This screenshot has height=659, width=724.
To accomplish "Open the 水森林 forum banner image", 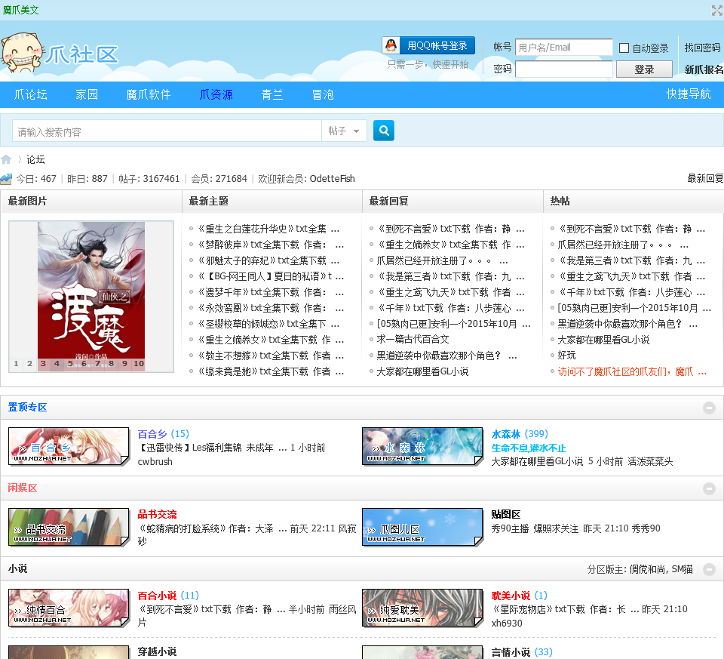I will coord(422,446).
